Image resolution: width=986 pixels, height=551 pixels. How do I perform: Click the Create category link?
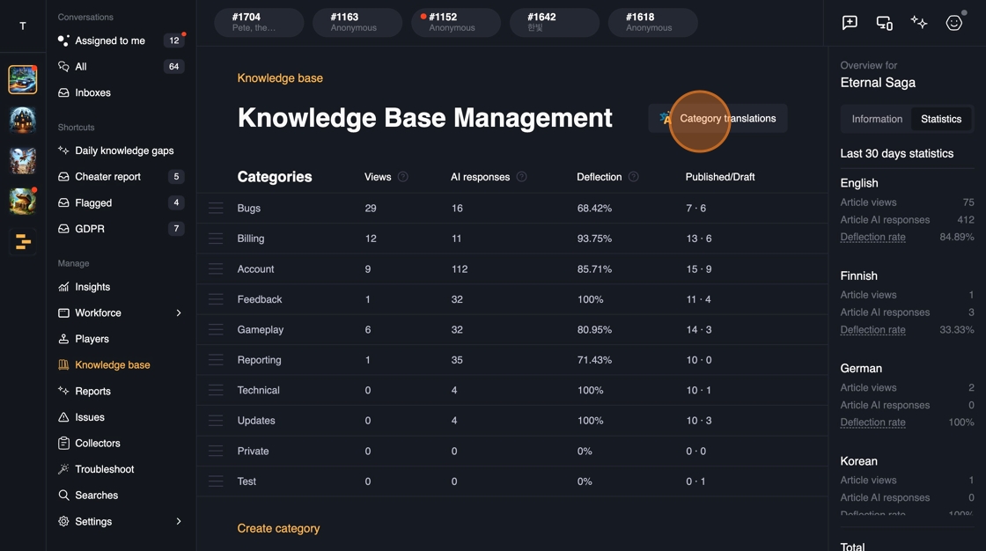[278, 529]
